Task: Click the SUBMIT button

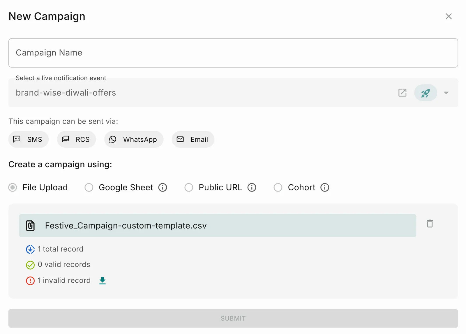Action: click(x=233, y=318)
